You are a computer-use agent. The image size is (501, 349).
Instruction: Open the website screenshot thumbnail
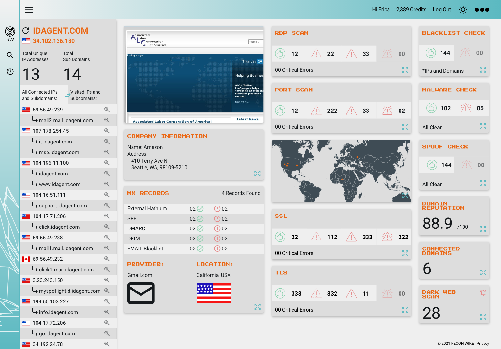coord(194,75)
